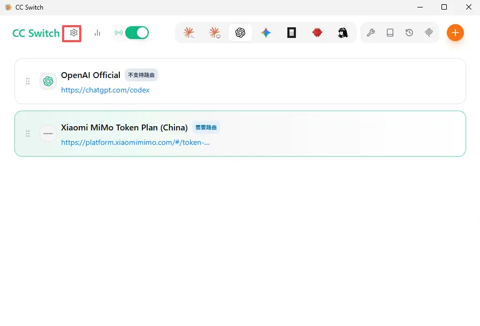Image resolution: width=480 pixels, height=326 pixels.
Task: Click the 需要路由 badge
Action: (206, 128)
